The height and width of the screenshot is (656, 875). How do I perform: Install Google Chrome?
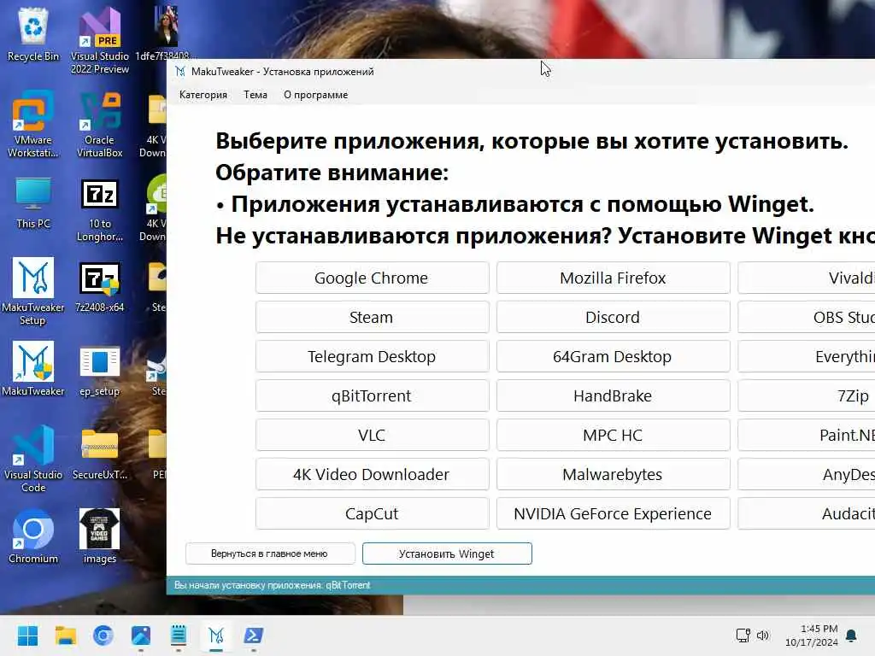tap(373, 278)
